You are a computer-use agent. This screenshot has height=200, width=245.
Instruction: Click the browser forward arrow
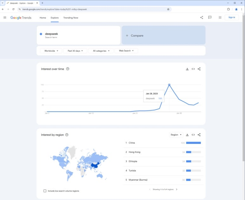coord(8,9)
